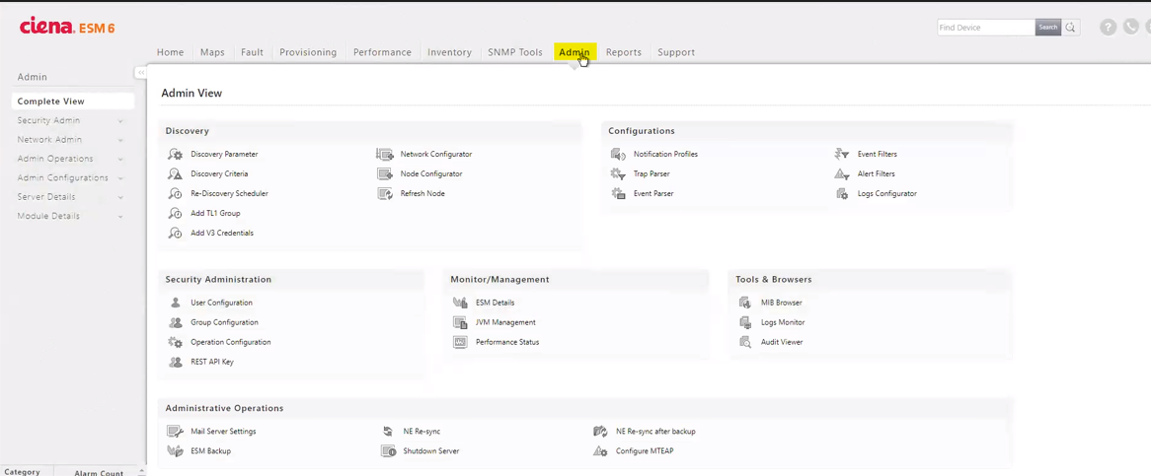Viewport: 1151px width, 476px height.
Task: Click the Mail Server Settings icon
Action: 175,432
